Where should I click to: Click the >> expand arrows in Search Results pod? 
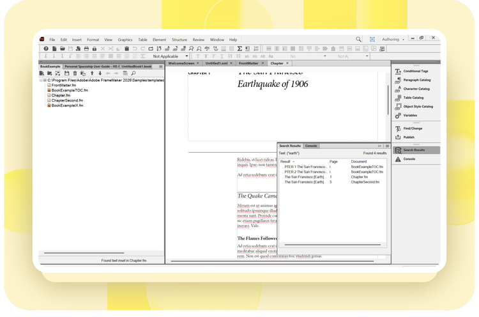click(379, 146)
